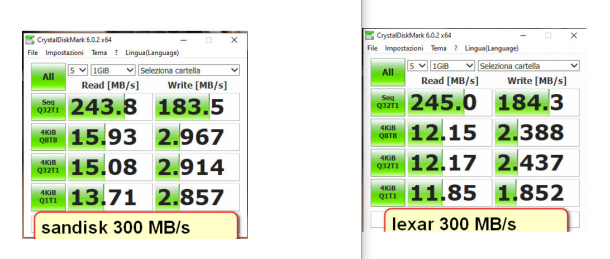This screenshot has width=610, height=259.
Task: Open File menu in lexar window
Action: (x=372, y=48)
